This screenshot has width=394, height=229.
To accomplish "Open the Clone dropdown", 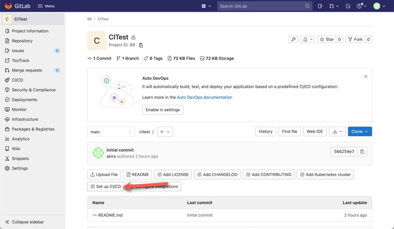I will (x=360, y=132).
